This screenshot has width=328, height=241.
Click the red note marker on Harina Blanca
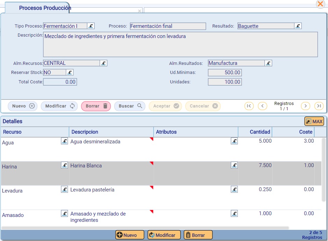pos(152,163)
